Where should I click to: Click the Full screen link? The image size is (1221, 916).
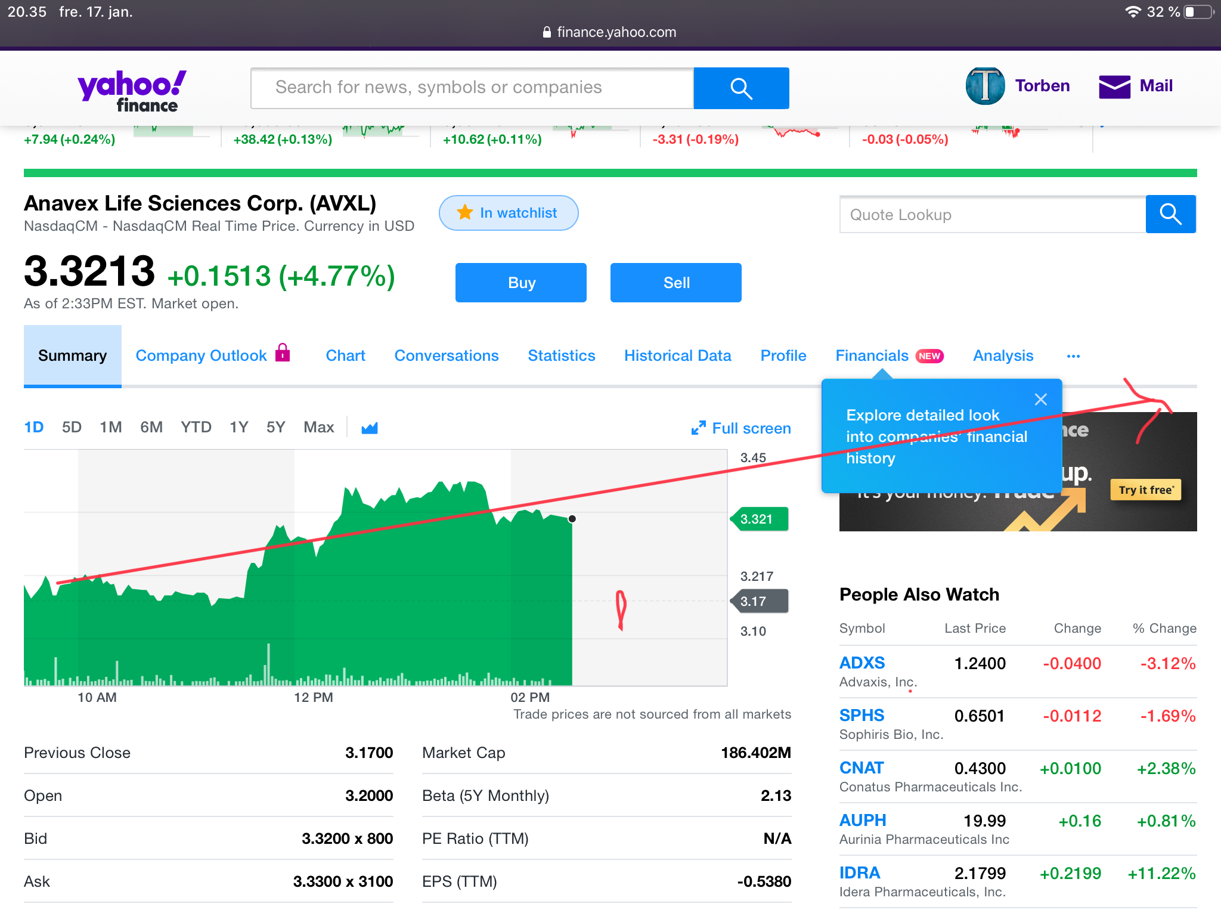tap(751, 428)
